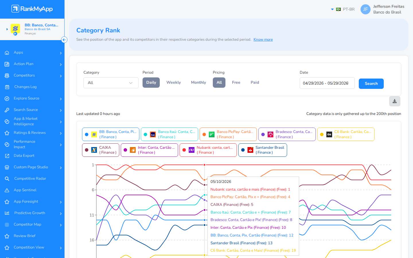Click the Competition View icon
Screen dimensions: 413x258
[x=7, y=247]
